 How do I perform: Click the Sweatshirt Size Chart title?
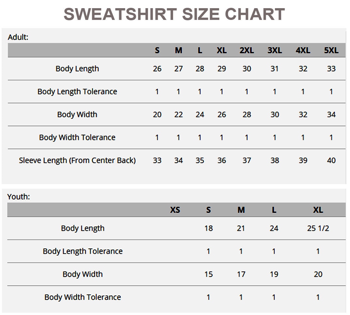tap(174, 14)
